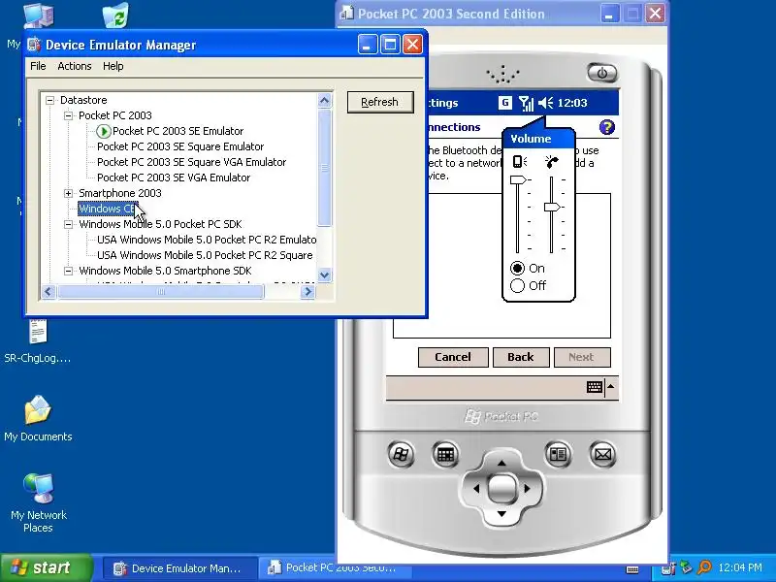This screenshot has height=582, width=776.
Task: Click the device volume slider thumb
Action: point(518,179)
